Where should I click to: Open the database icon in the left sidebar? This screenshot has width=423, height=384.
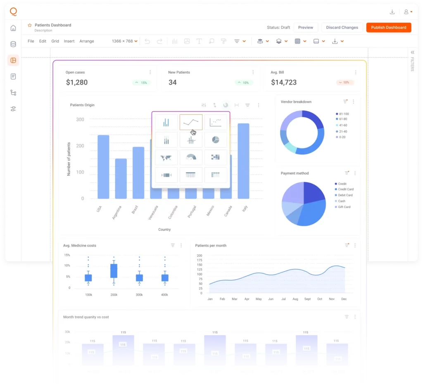[x=13, y=44]
